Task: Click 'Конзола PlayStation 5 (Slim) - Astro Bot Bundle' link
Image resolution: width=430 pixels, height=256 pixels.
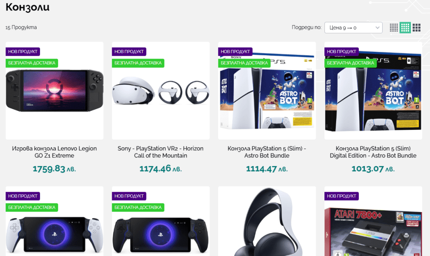Action: (267, 152)
